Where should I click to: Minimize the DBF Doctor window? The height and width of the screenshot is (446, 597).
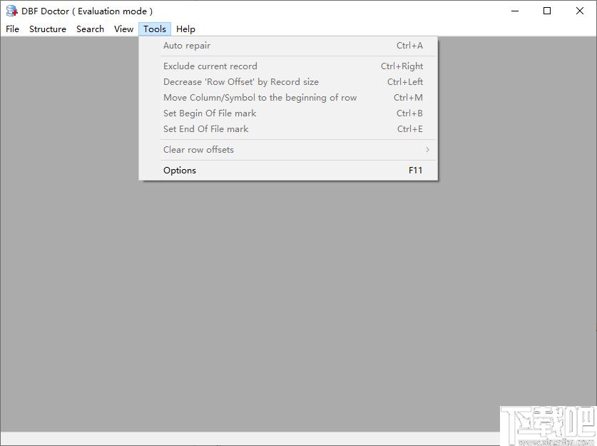[x=515, y=11]
